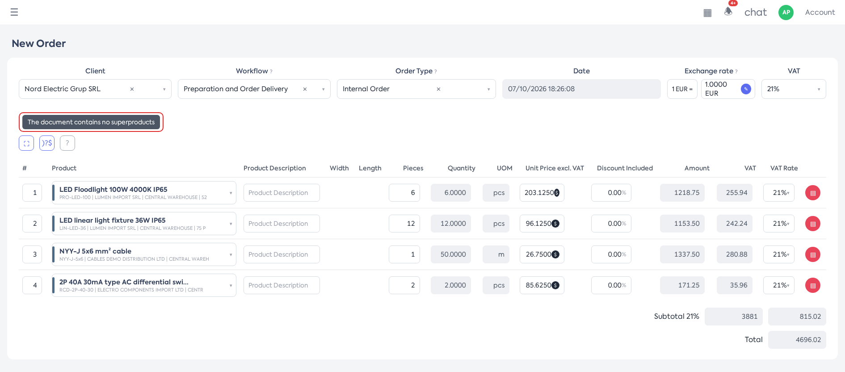Click the Pieces field showing 12
This screenshot has width=845, height=372.
tap(404, 224)
